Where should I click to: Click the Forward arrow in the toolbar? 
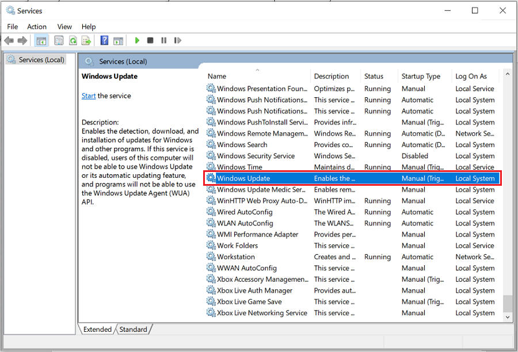[x=22, y=41]
